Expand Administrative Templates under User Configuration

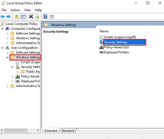point(7,86)
